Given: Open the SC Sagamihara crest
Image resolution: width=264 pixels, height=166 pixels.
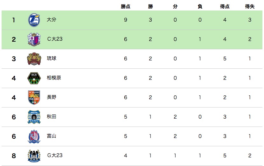Looking at the screenshot, I should click(x=34, y=78).
